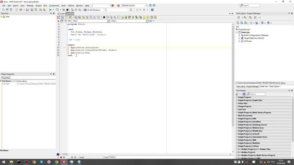The height and width of the screenshot is (165, 294).
Task: Open the Refactor menu
Action: (x=30, y=5)
